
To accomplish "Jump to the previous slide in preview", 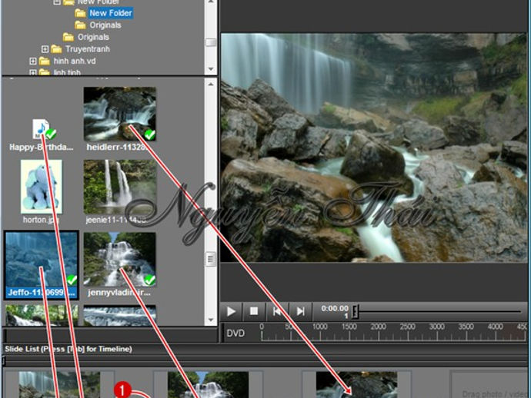I will point(277,311).
